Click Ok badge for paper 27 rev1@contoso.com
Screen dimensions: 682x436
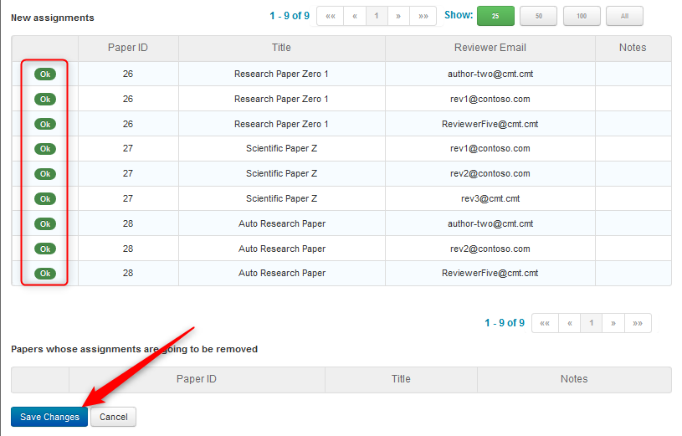point(45,149)
